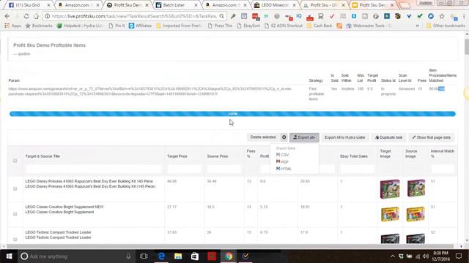Check the LEGO Technic Compact Tracked Loader row
The image size is (469, 263).
point(15,239)
